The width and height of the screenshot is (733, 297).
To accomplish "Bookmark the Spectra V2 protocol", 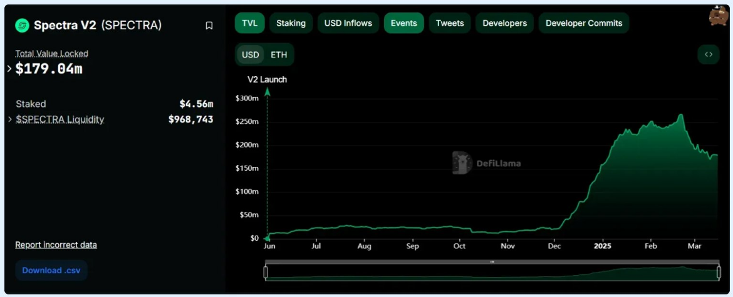I will (209, 26).
